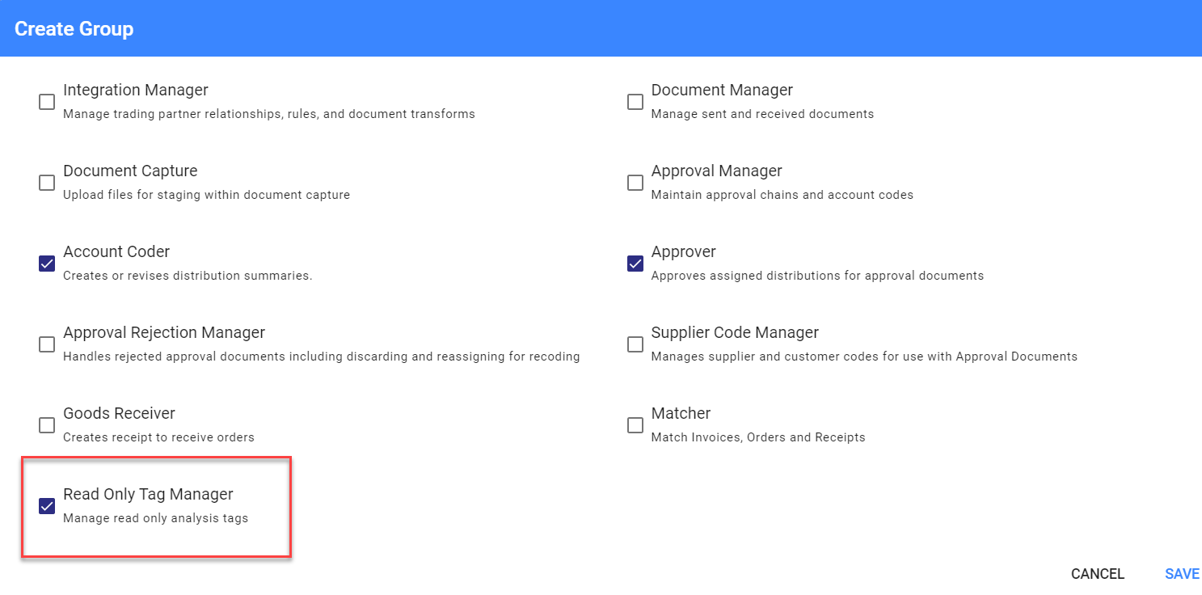Enable the Goods Receiver role
Screen dimensions: 1202x595
pyautogui.click(x=46, y=425)
